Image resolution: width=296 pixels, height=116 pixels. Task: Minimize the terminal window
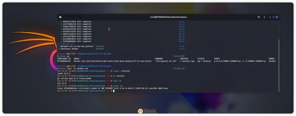pyautogui.click(x=270, y=17)
